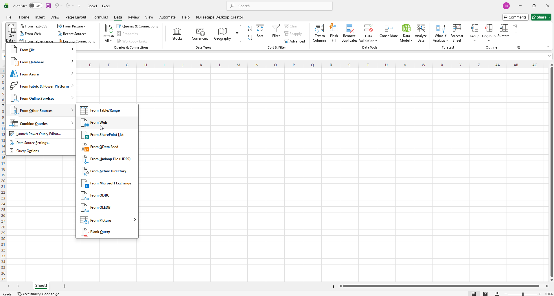Open Data Source Settings

(x=41, y=143)
